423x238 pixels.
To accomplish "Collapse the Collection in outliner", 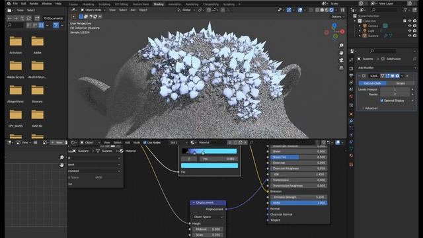I will point(355,21).
